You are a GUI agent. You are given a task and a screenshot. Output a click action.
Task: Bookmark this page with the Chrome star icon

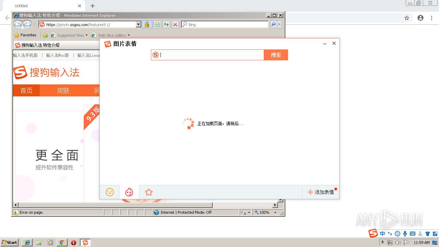point(407,18)
